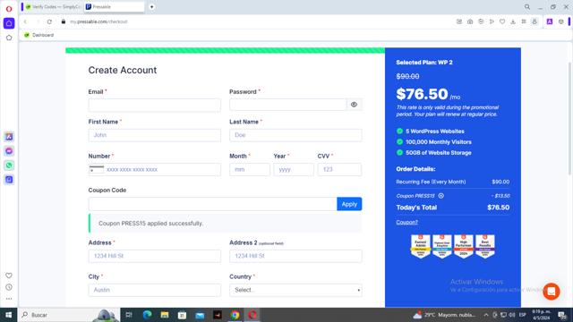Open Mail app from taskbar
This screenshot has height=322, width=573.
click(x=200, y=315)
